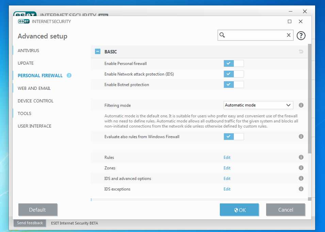Select TOOLS category
This screenshot has width=325, height=232.
(25, 114)
